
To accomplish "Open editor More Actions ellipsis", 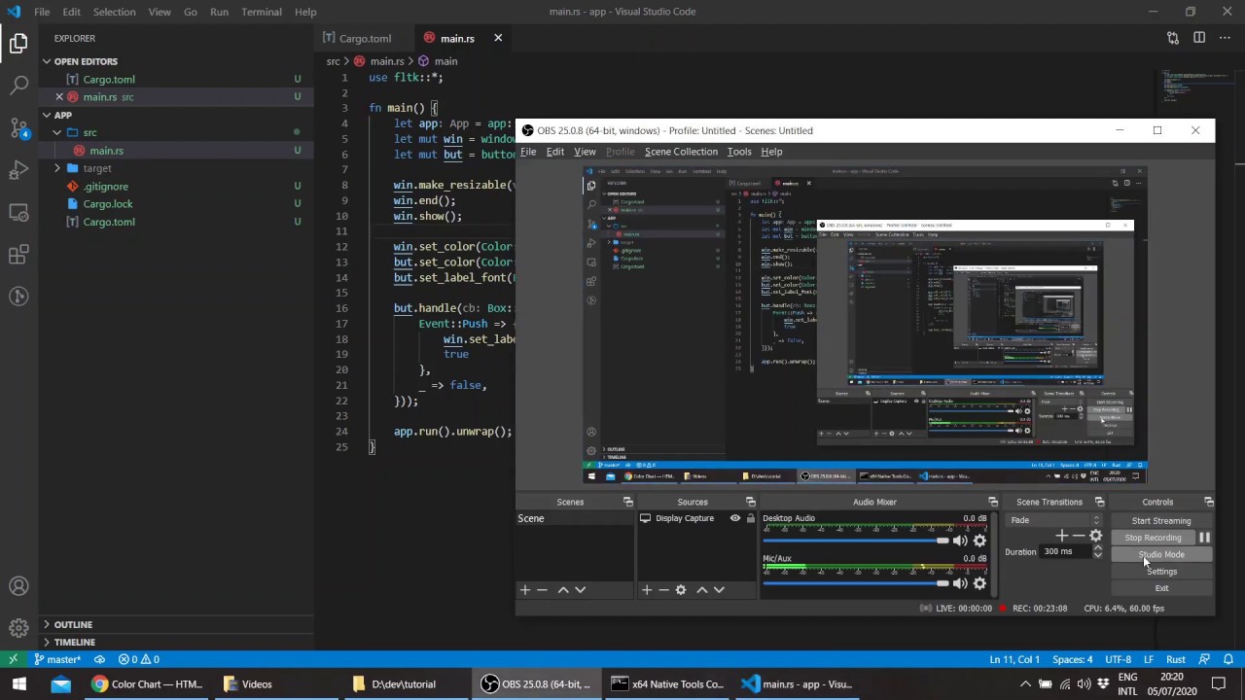I will (1226, 38).
